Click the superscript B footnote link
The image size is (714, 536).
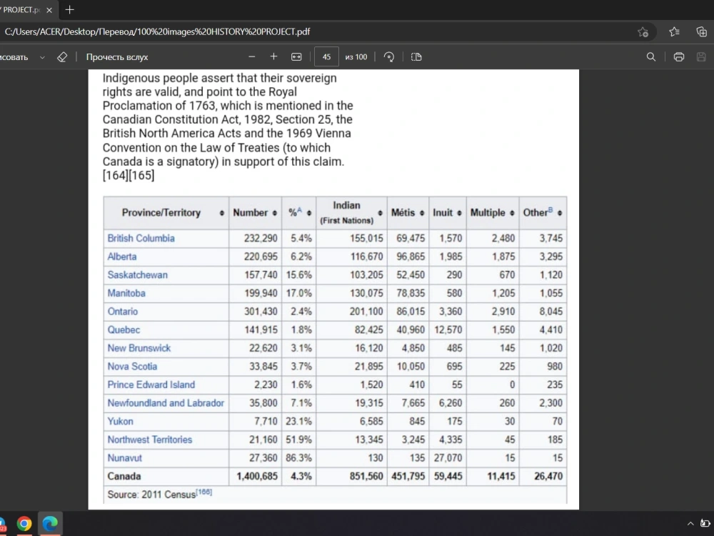550,209
